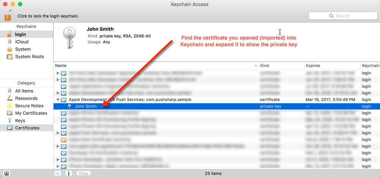Select the Apple Development IOS Push Services: com.pushsharp.sample row
Screen dimensions: 380x178
tap(217, 100)
